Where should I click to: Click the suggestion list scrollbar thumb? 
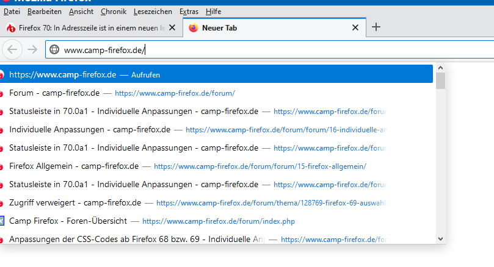click(441, 81)
